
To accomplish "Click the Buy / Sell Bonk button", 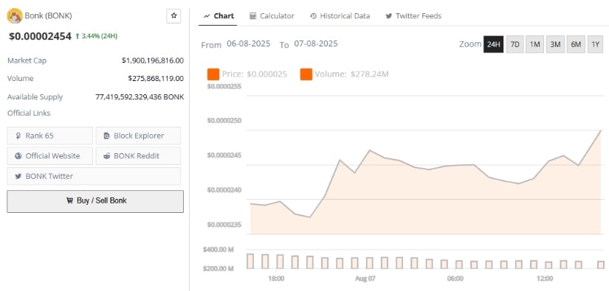I will tap(95, 201).
